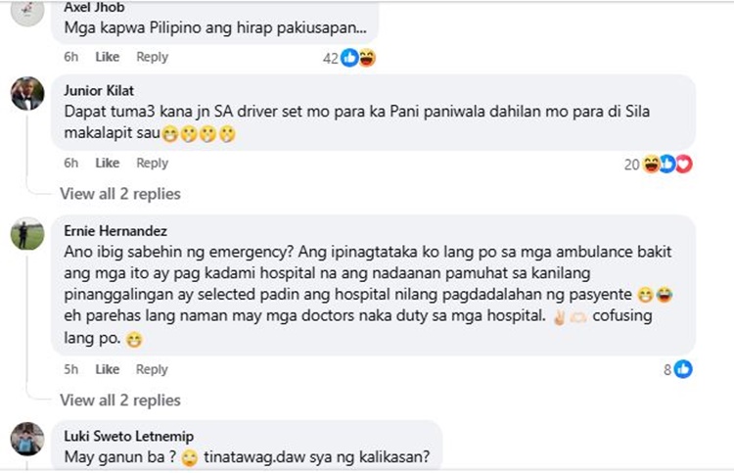
Task: Click the 5h timestamp on Ernie Hernandez's comment
Action: 70,369
